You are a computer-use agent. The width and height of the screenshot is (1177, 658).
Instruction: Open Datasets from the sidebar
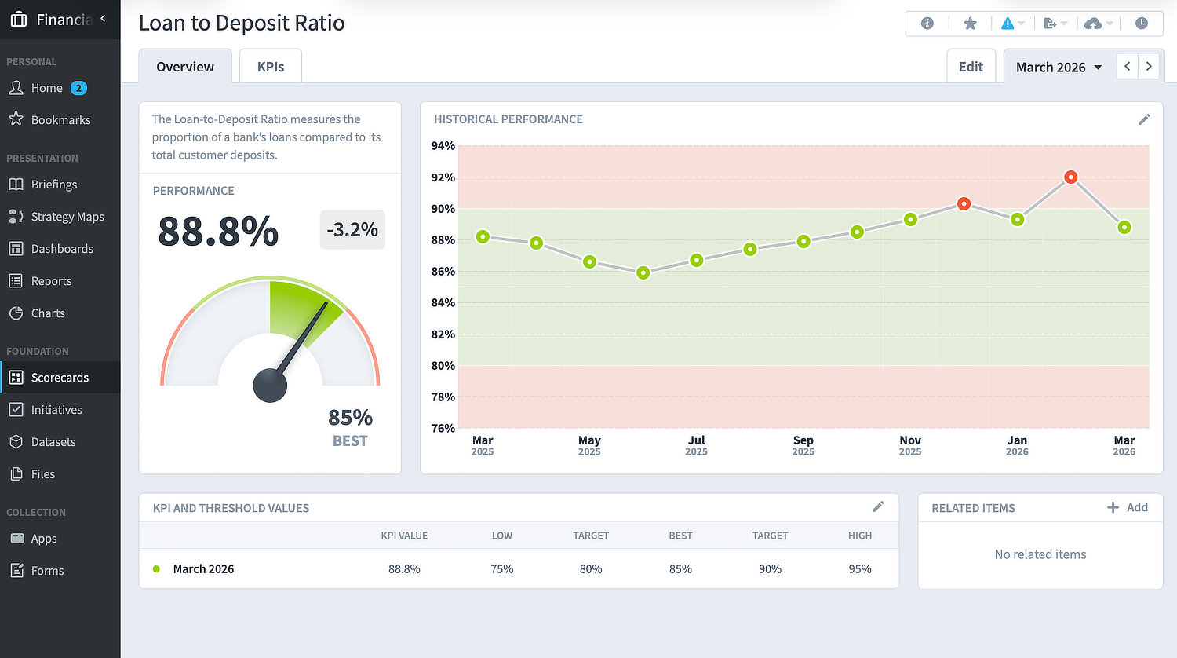tap(53, 442)
